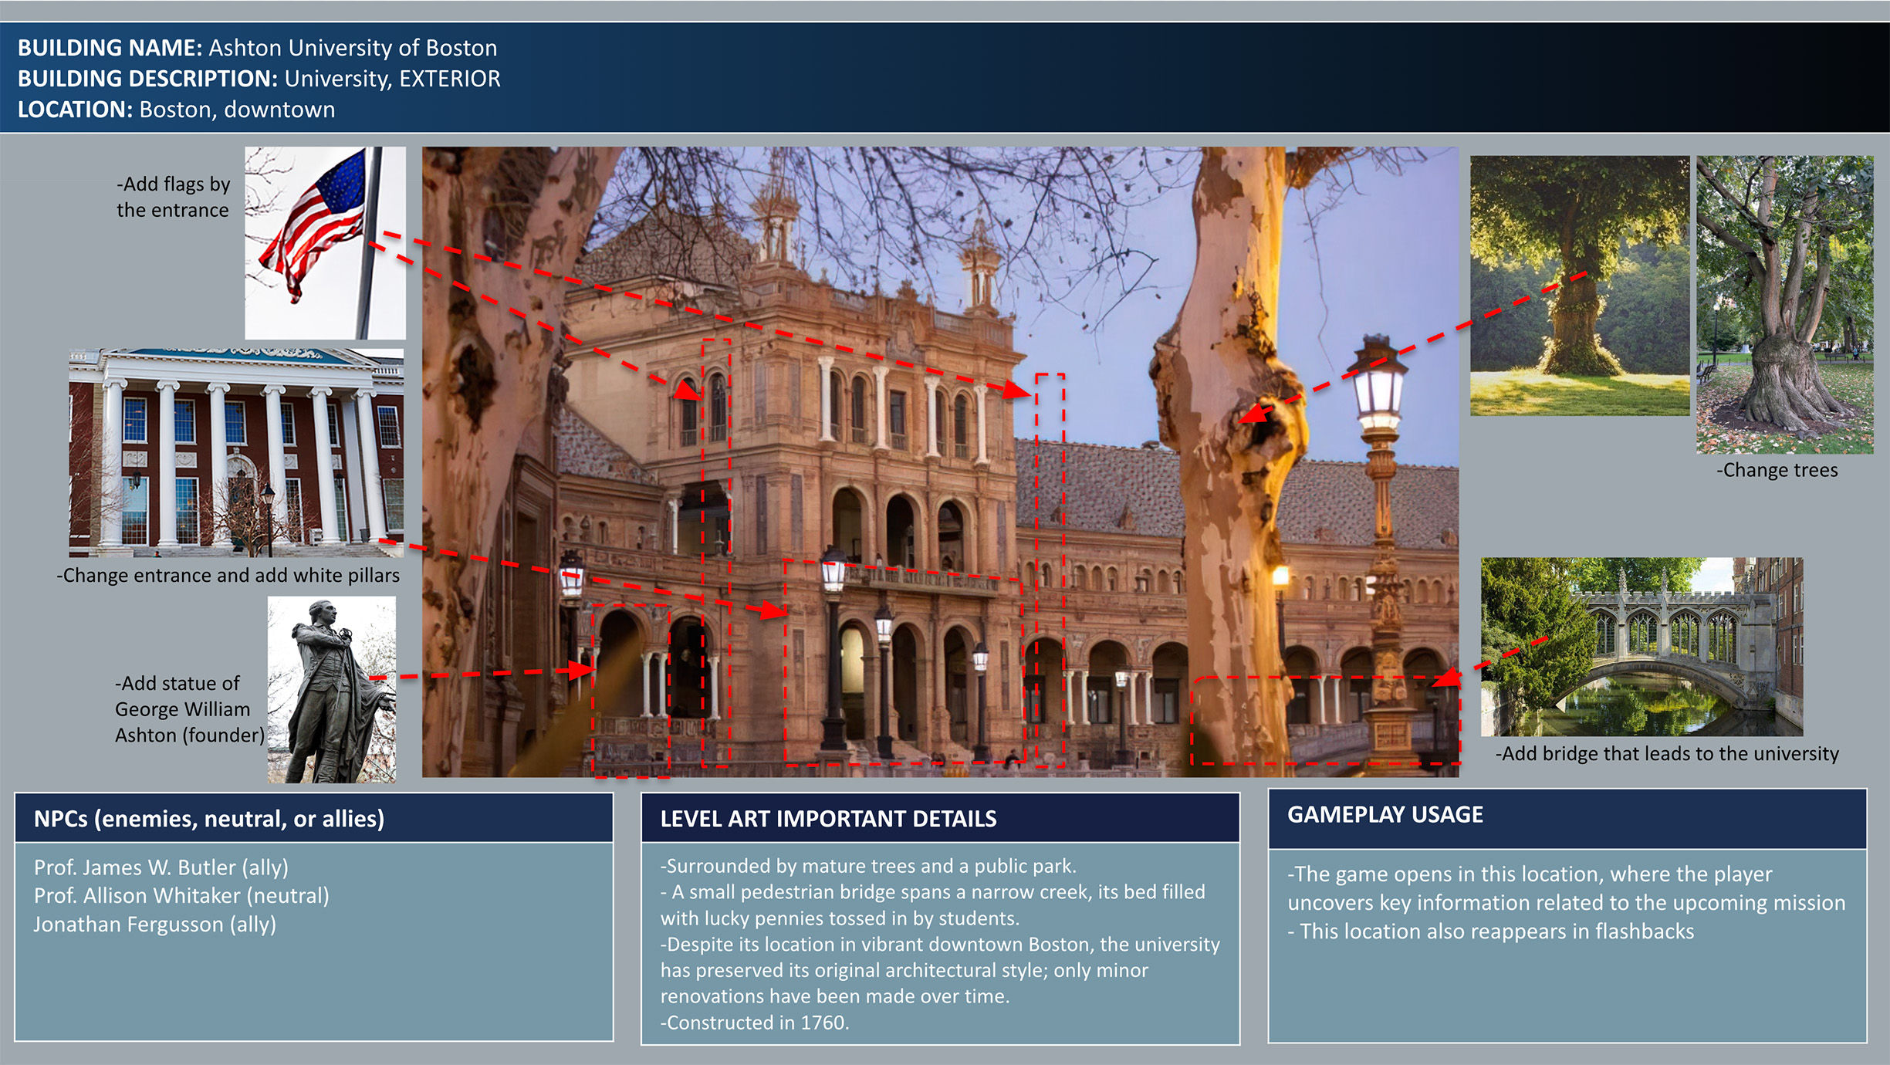Click the BUILDING NAME title line
This screenshot has width=1890, height=1065.
click(257, 48)
